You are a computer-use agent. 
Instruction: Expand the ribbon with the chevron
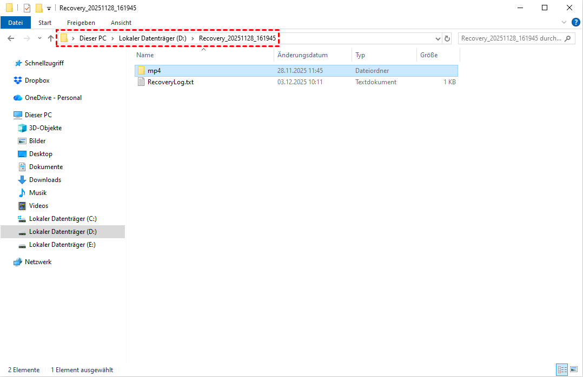pos(564,22)
